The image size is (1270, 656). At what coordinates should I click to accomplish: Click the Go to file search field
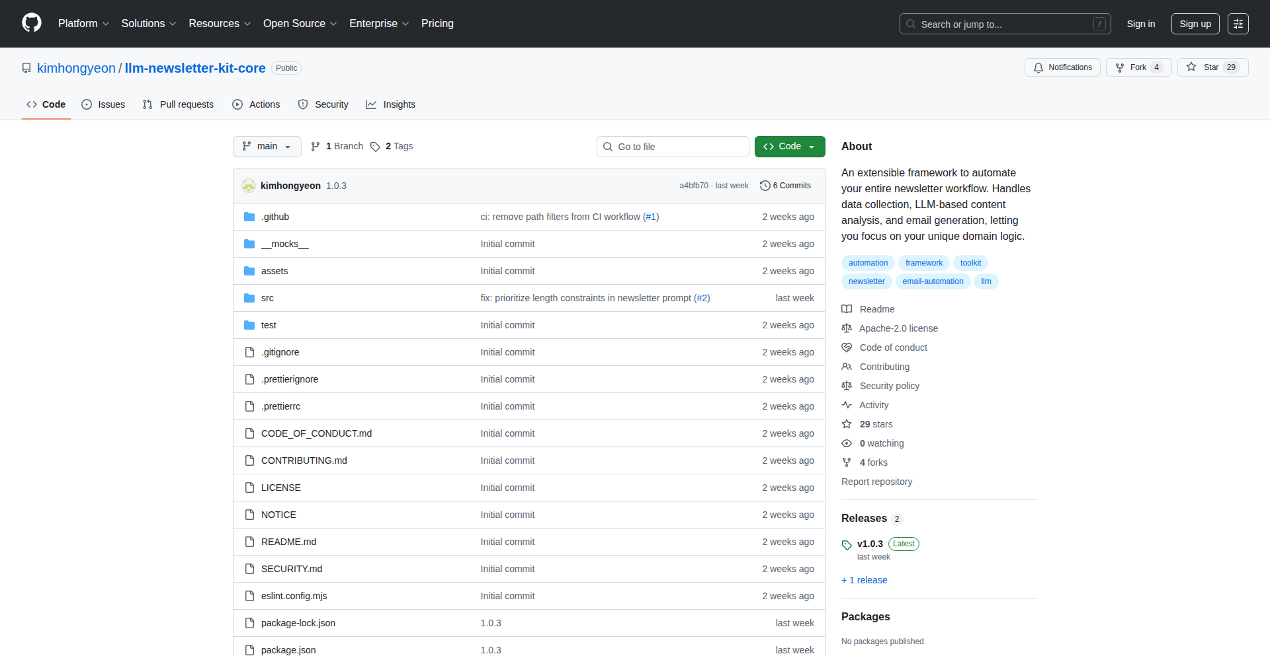(673, 147)
